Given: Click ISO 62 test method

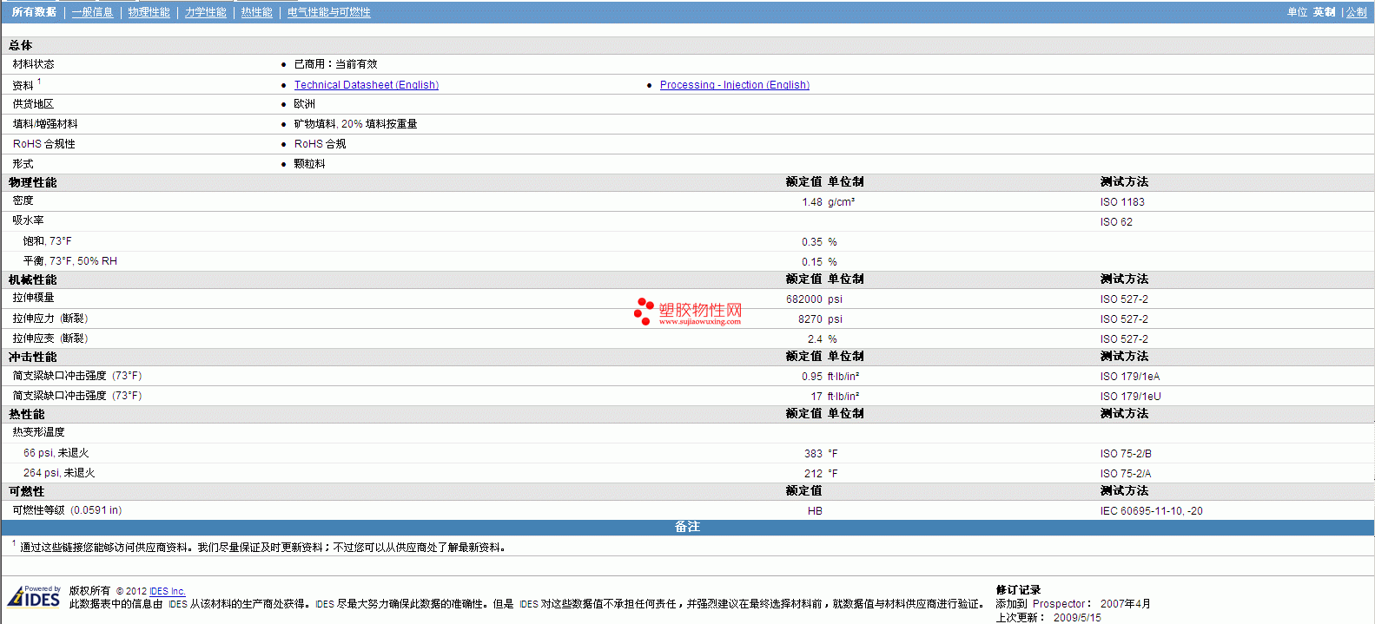Looking at the screenshot, I should pos(1116,222).
